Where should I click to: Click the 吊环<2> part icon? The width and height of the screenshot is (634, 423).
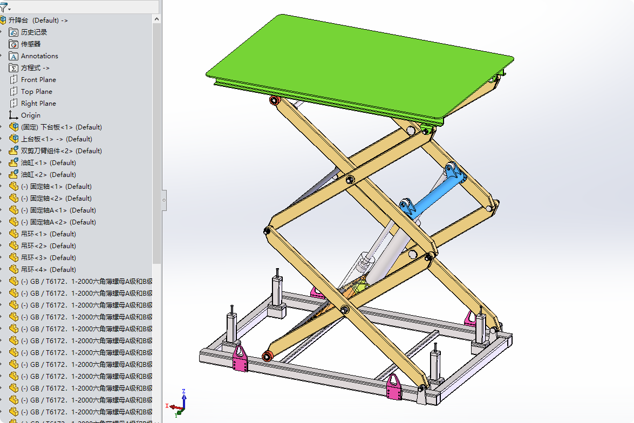[x=13, y=246]
